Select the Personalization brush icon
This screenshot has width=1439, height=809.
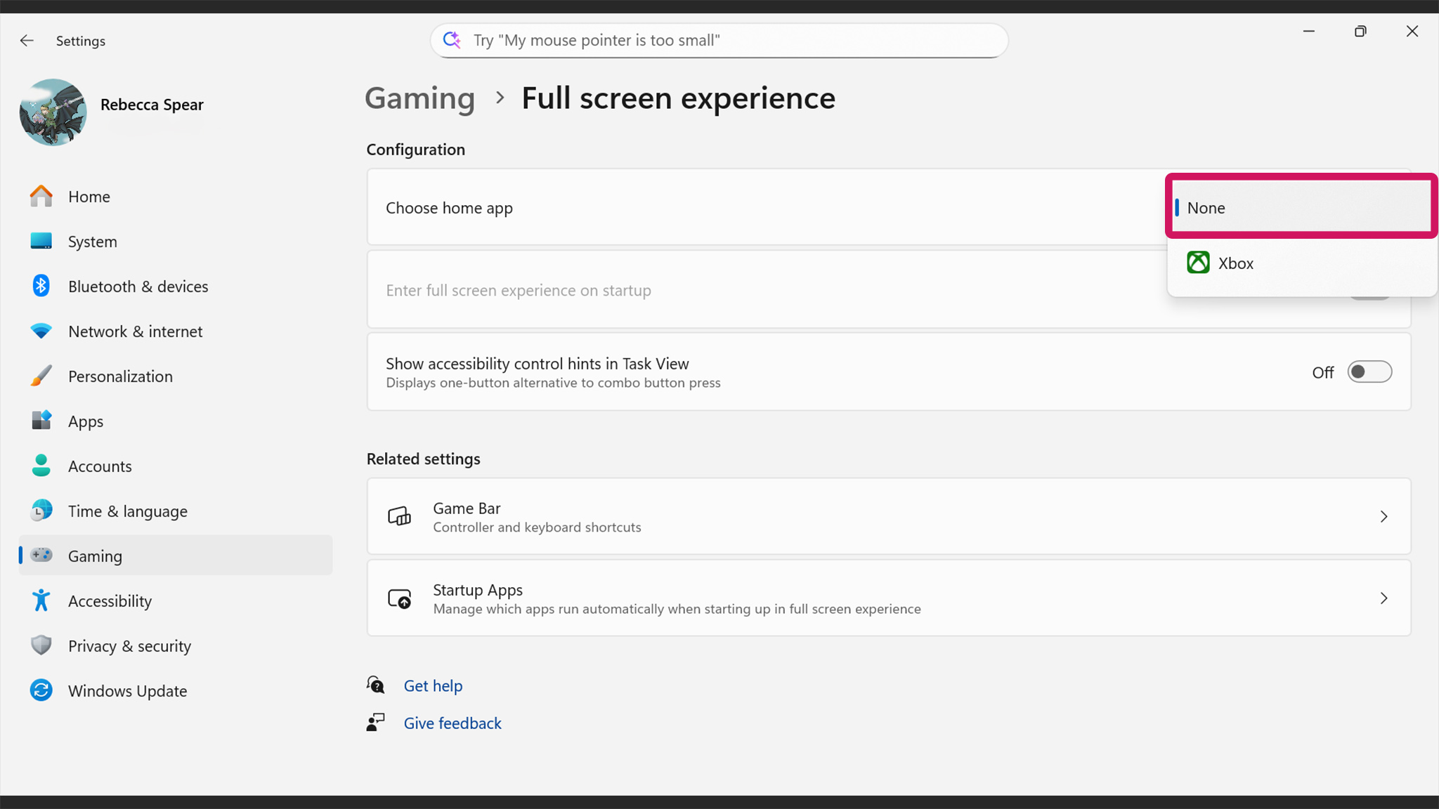point(41,376)
